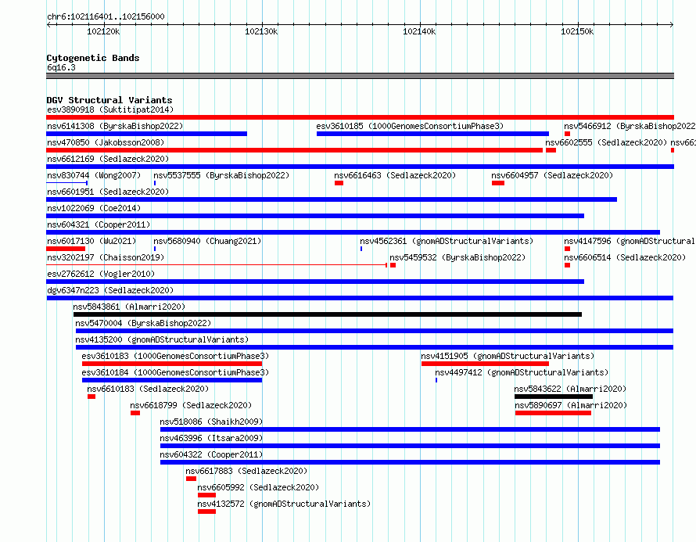The height and width of the screenshot is (542, 696).
Task: Select the nsv5890697 (Almarri2020) red bar
Action: [x=553, y=413]
